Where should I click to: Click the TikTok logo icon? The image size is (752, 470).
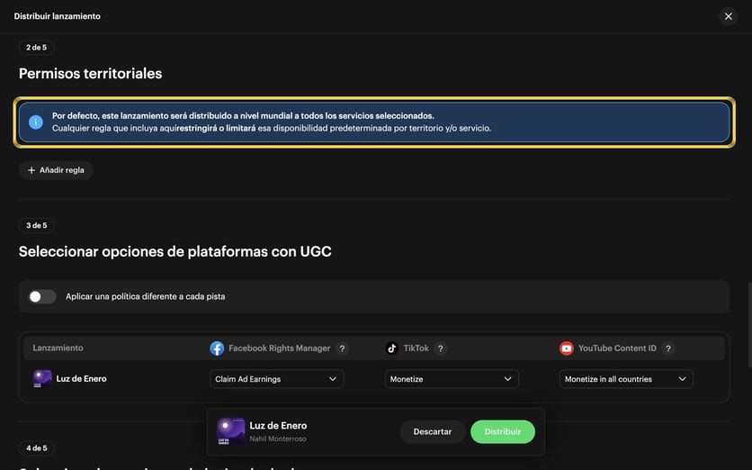coord(392,348)
